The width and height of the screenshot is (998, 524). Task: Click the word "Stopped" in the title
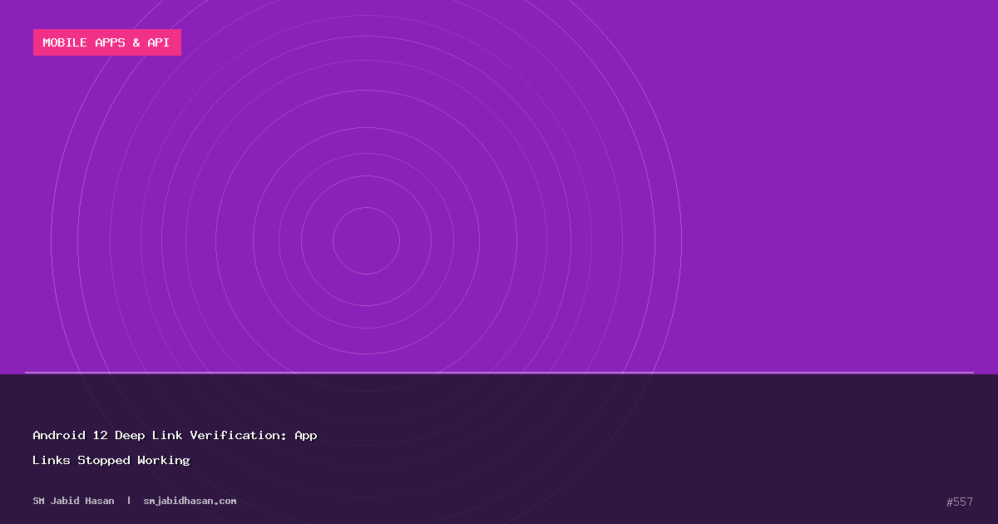coord(104,460)
